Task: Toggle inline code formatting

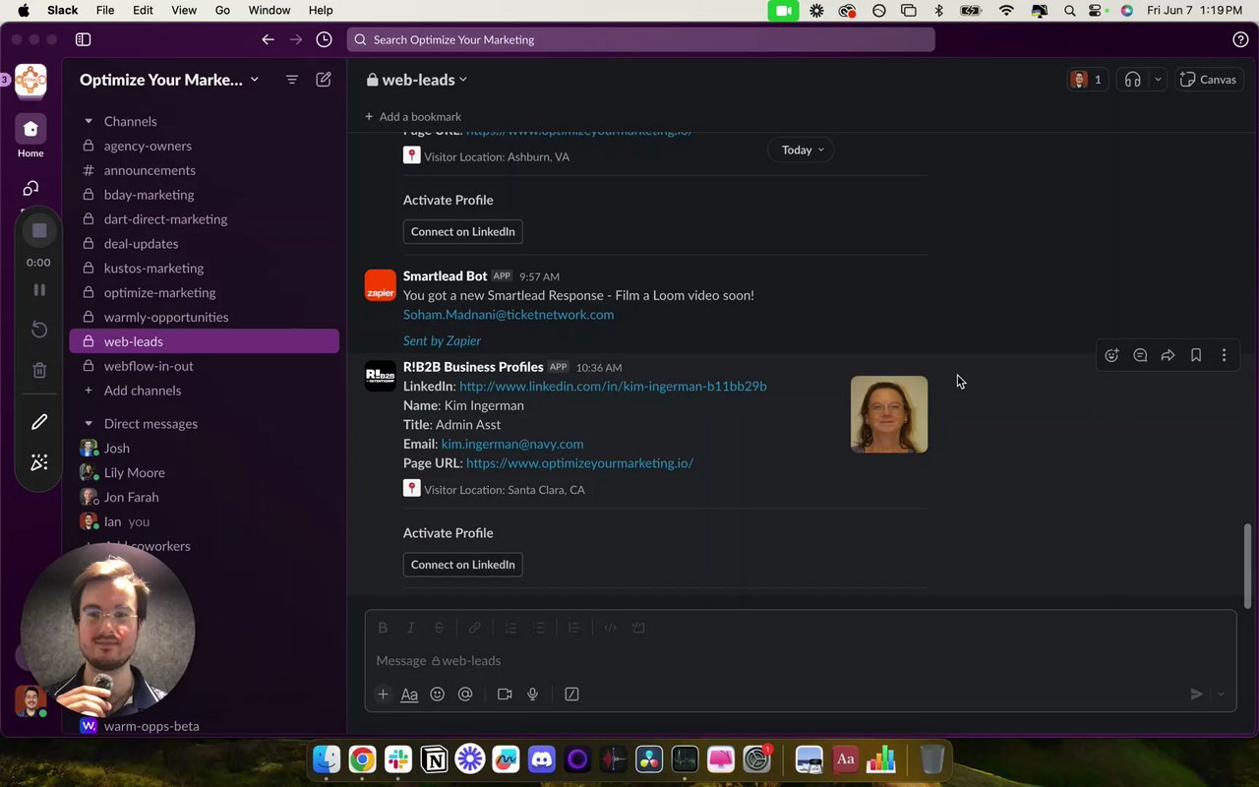Action: tap(611, 628)
